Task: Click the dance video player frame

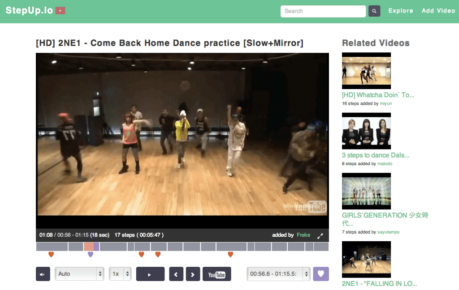Action: click(x=182, y=141)
